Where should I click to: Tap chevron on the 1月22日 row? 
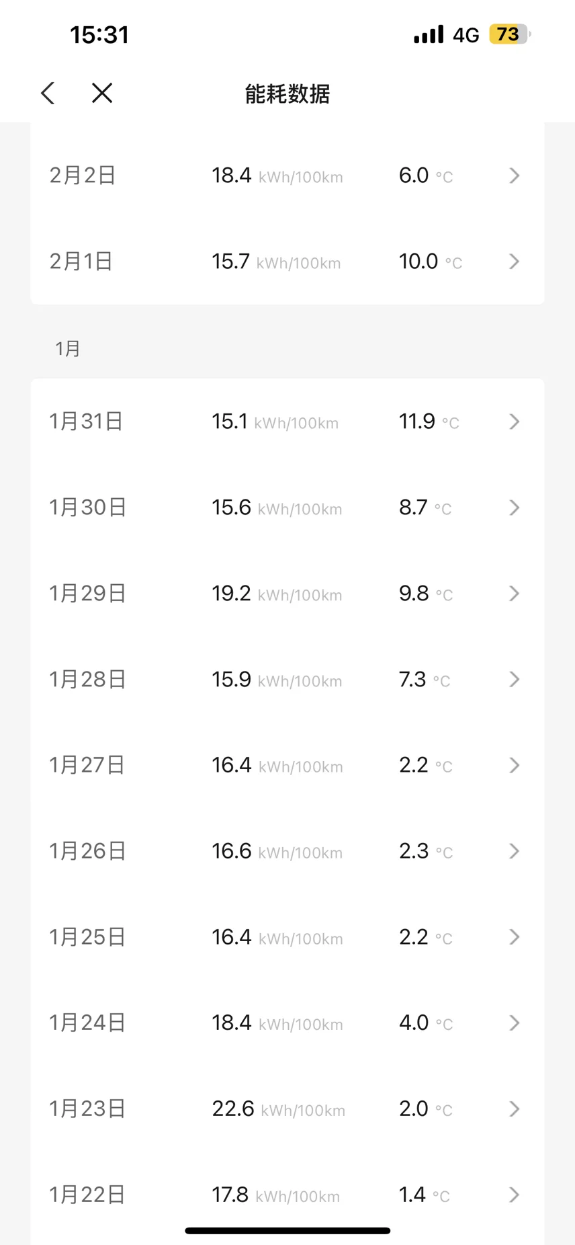(515, 1195)
